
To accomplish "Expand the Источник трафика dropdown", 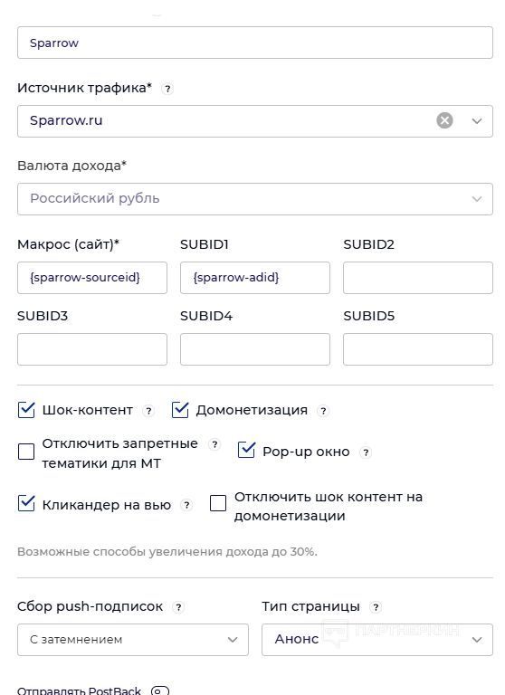I will [477, 121].
